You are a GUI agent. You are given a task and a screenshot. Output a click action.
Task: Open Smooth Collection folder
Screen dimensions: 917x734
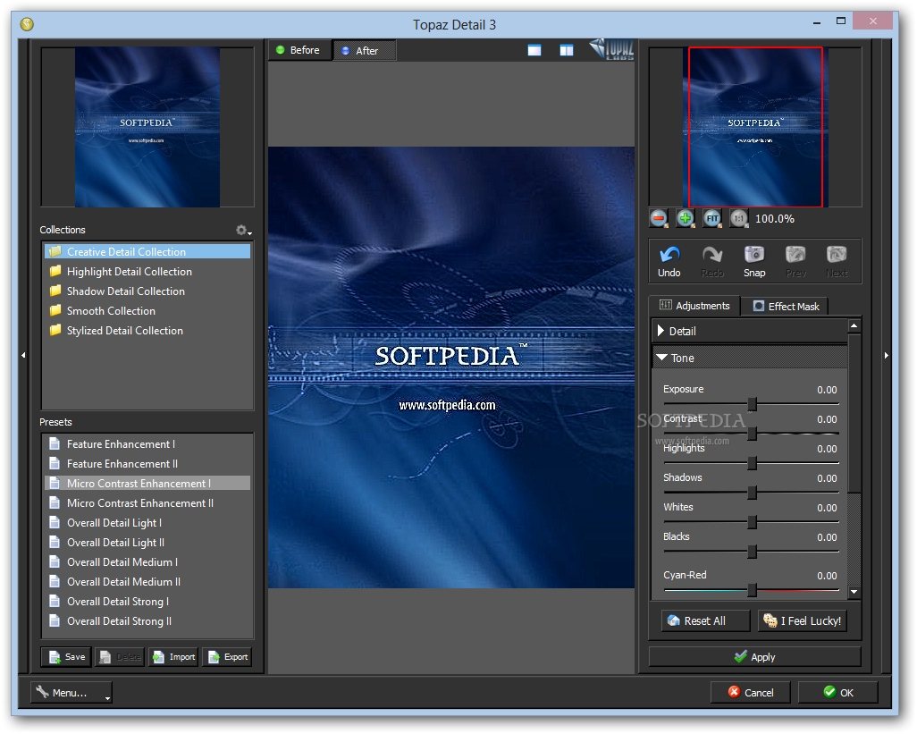(147, 310)
